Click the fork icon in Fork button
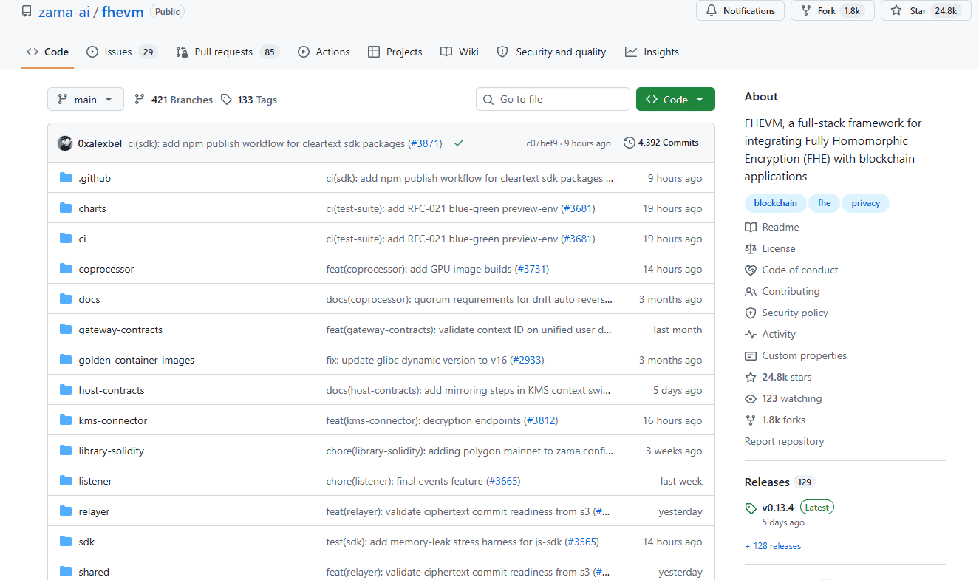 tap(806, 11)
